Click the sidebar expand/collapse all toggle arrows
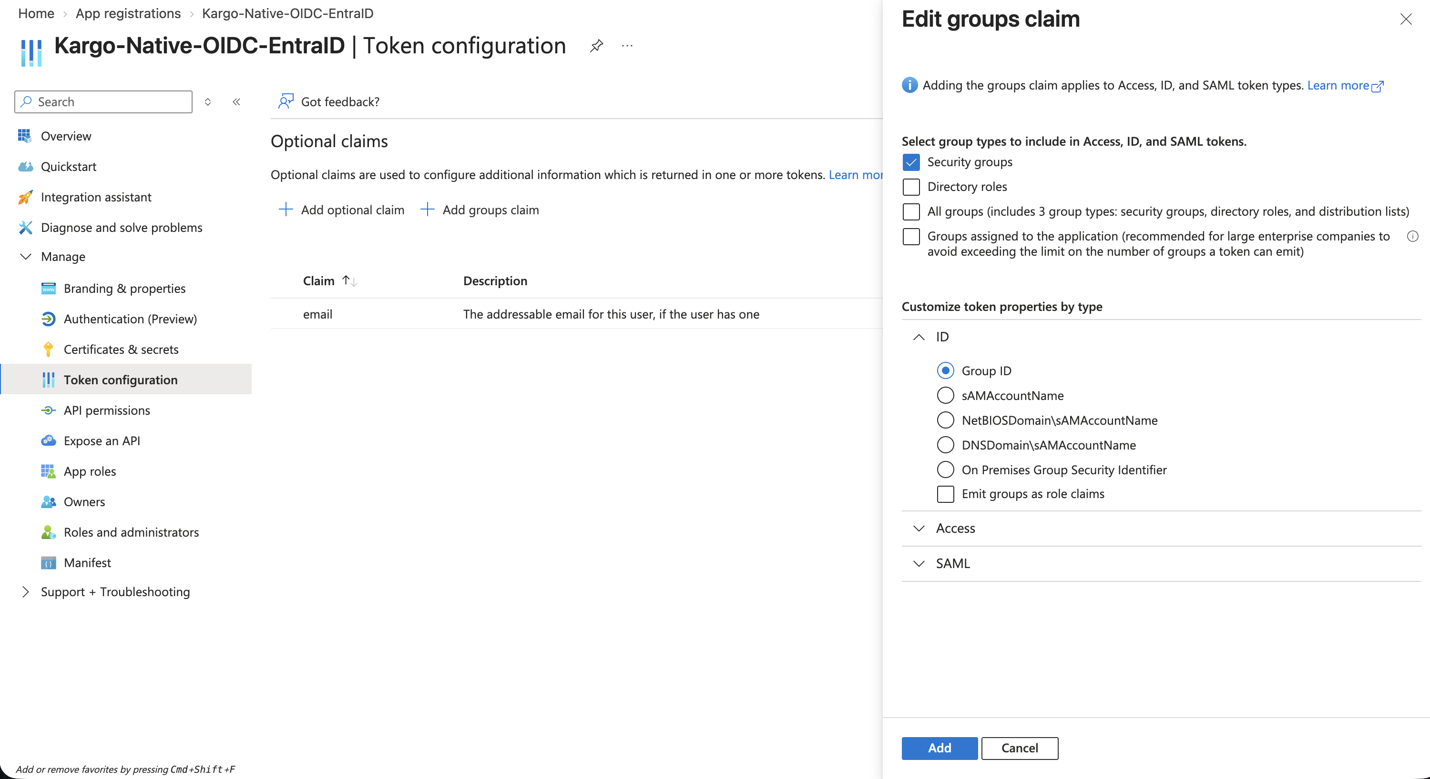Screen dimensions: 1430x779 (208, 101)
